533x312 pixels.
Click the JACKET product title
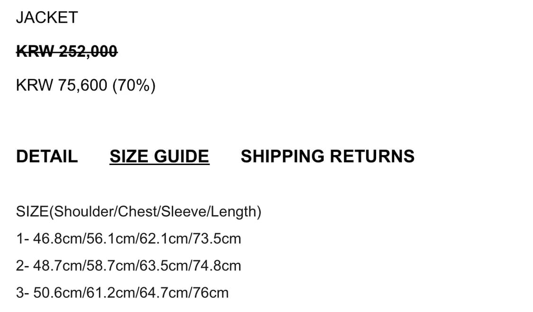(47, 17)
